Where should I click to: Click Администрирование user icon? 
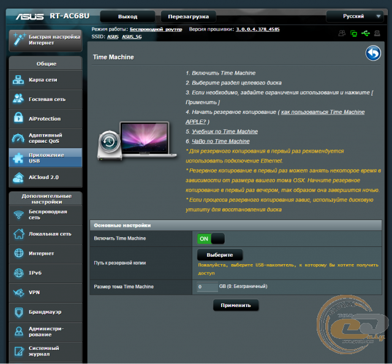coord(19,332)
